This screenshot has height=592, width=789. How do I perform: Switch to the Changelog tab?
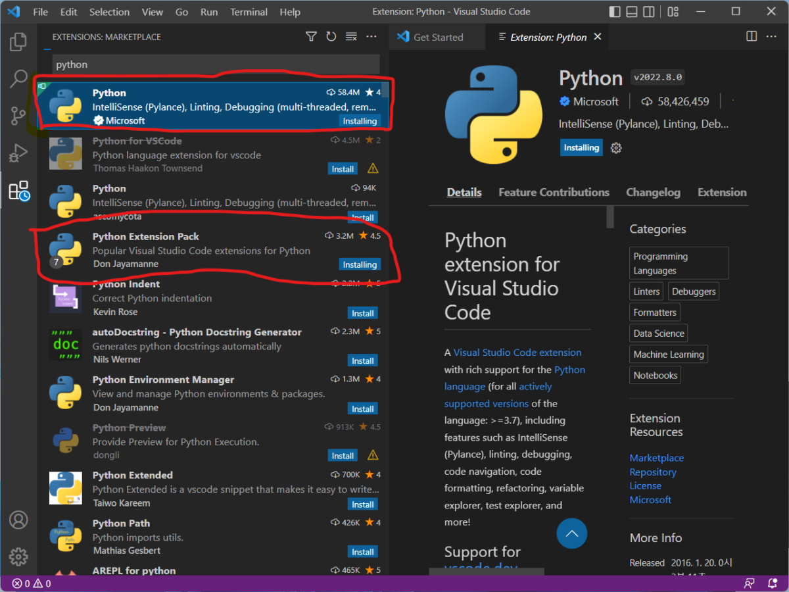click(x=653, y=192)
